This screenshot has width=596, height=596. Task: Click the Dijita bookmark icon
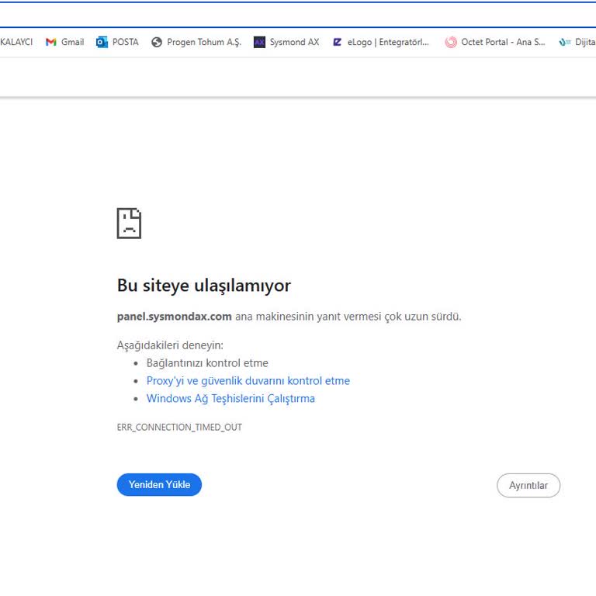565,42
